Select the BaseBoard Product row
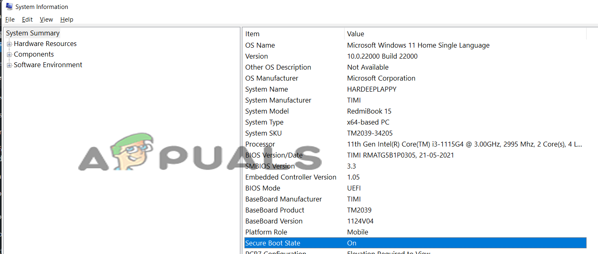The height and width of the screenshot is (254, 598). point(415,210)
